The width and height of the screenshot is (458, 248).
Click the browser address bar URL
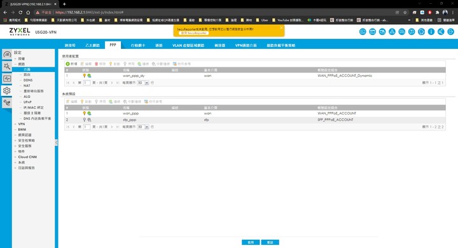click(90, 12)
